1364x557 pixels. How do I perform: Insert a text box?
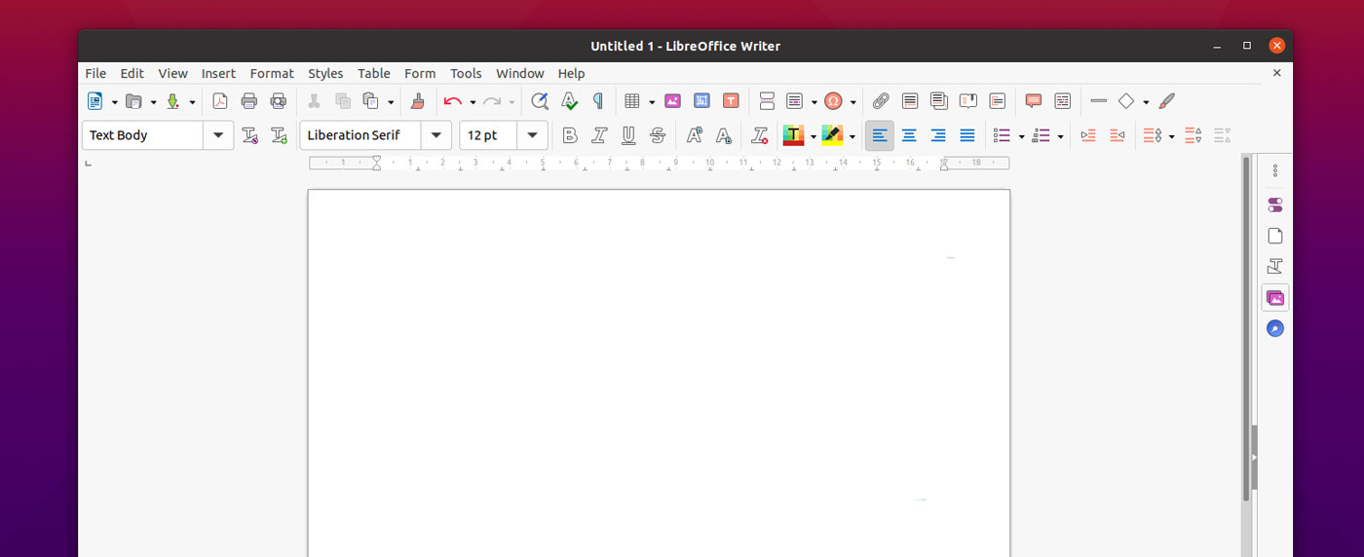731,100
